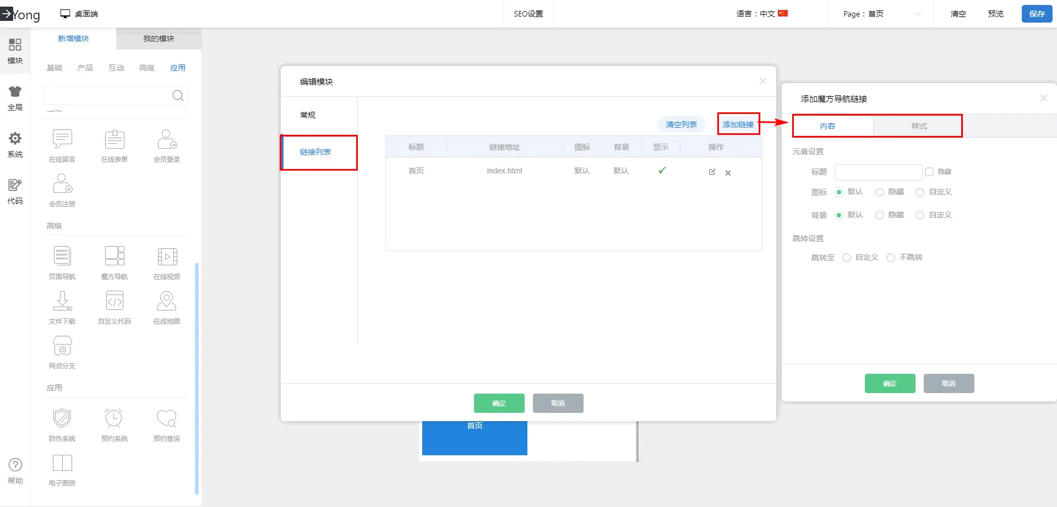Switch to 我的模块 tab
This screenshot has height=507, width=1057.
(159, 39)
